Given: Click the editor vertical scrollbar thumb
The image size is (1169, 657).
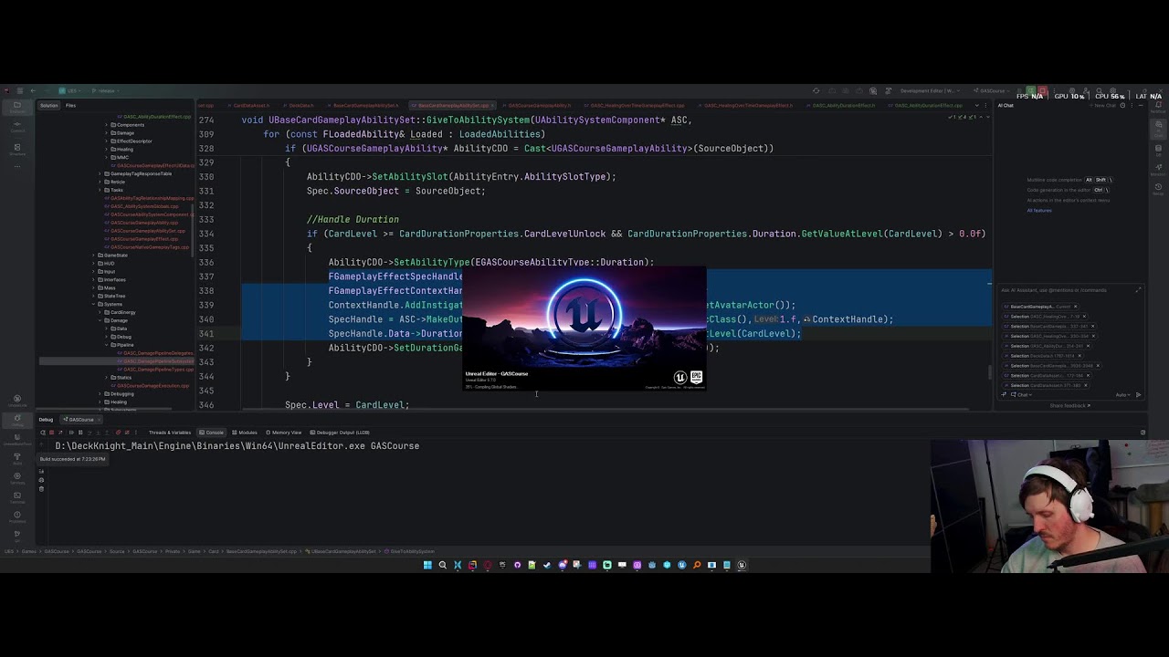Looking at the screenshot, I should pos(990,371).
